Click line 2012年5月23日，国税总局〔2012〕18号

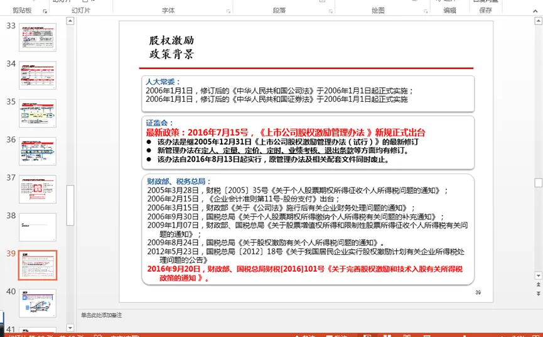tap(306, 255)
